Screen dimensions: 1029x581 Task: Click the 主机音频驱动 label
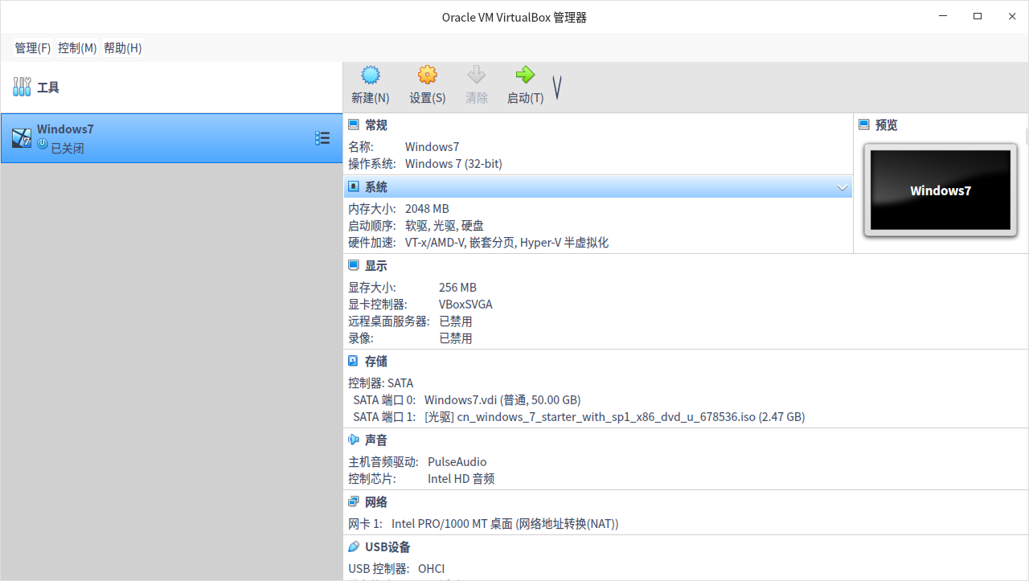[383, 462]
